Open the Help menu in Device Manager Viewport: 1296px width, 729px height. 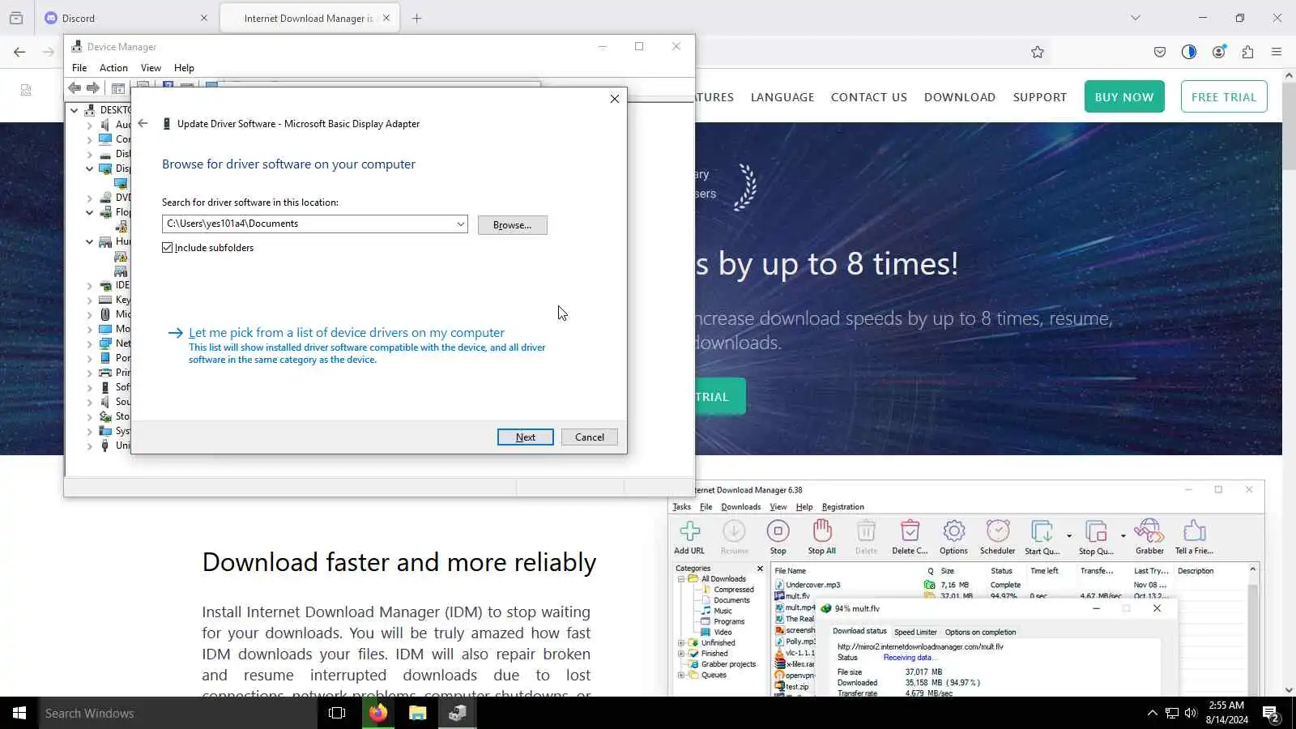tap(184, 68)
